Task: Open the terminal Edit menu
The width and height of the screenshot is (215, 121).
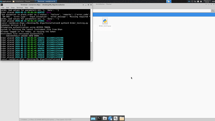Action: point(7,8)
